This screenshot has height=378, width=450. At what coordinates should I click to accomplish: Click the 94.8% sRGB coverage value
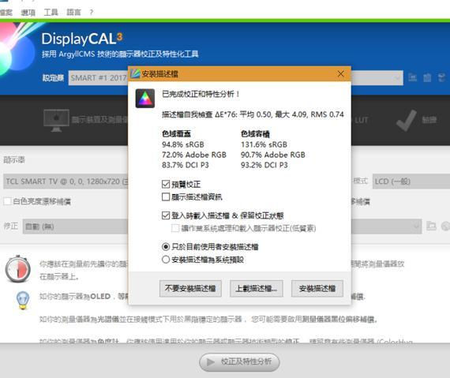click(x=183, y=144)
